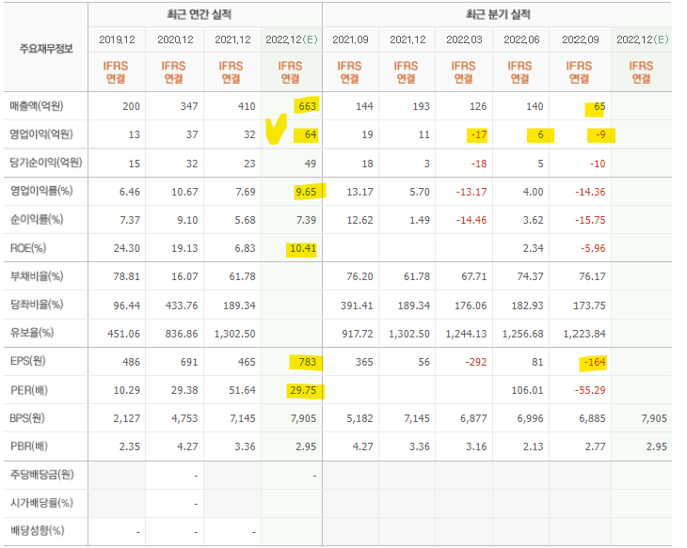Click the EPS value '691'
The height and width of the screenshot is (548, 687).
[189, 362]
